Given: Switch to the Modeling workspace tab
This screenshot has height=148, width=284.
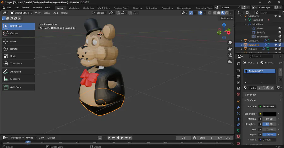Looking at the screenshot, I should pyautogui.click(x=74, y=8).
